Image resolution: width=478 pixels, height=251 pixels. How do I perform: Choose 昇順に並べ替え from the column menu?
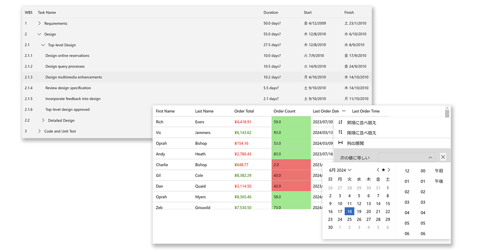coord(361,122)
